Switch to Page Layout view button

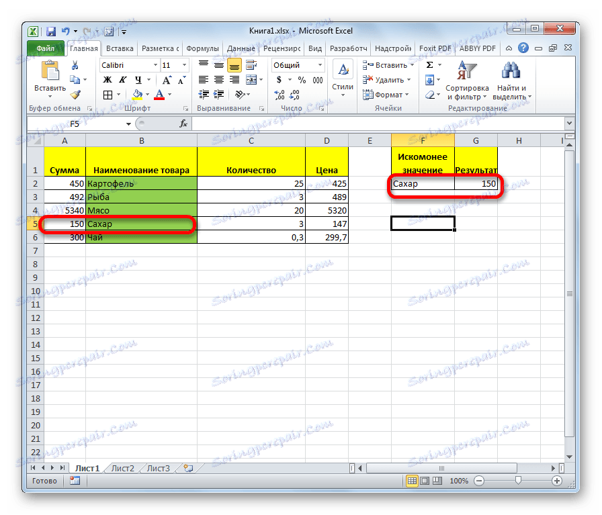coord(425,481)
